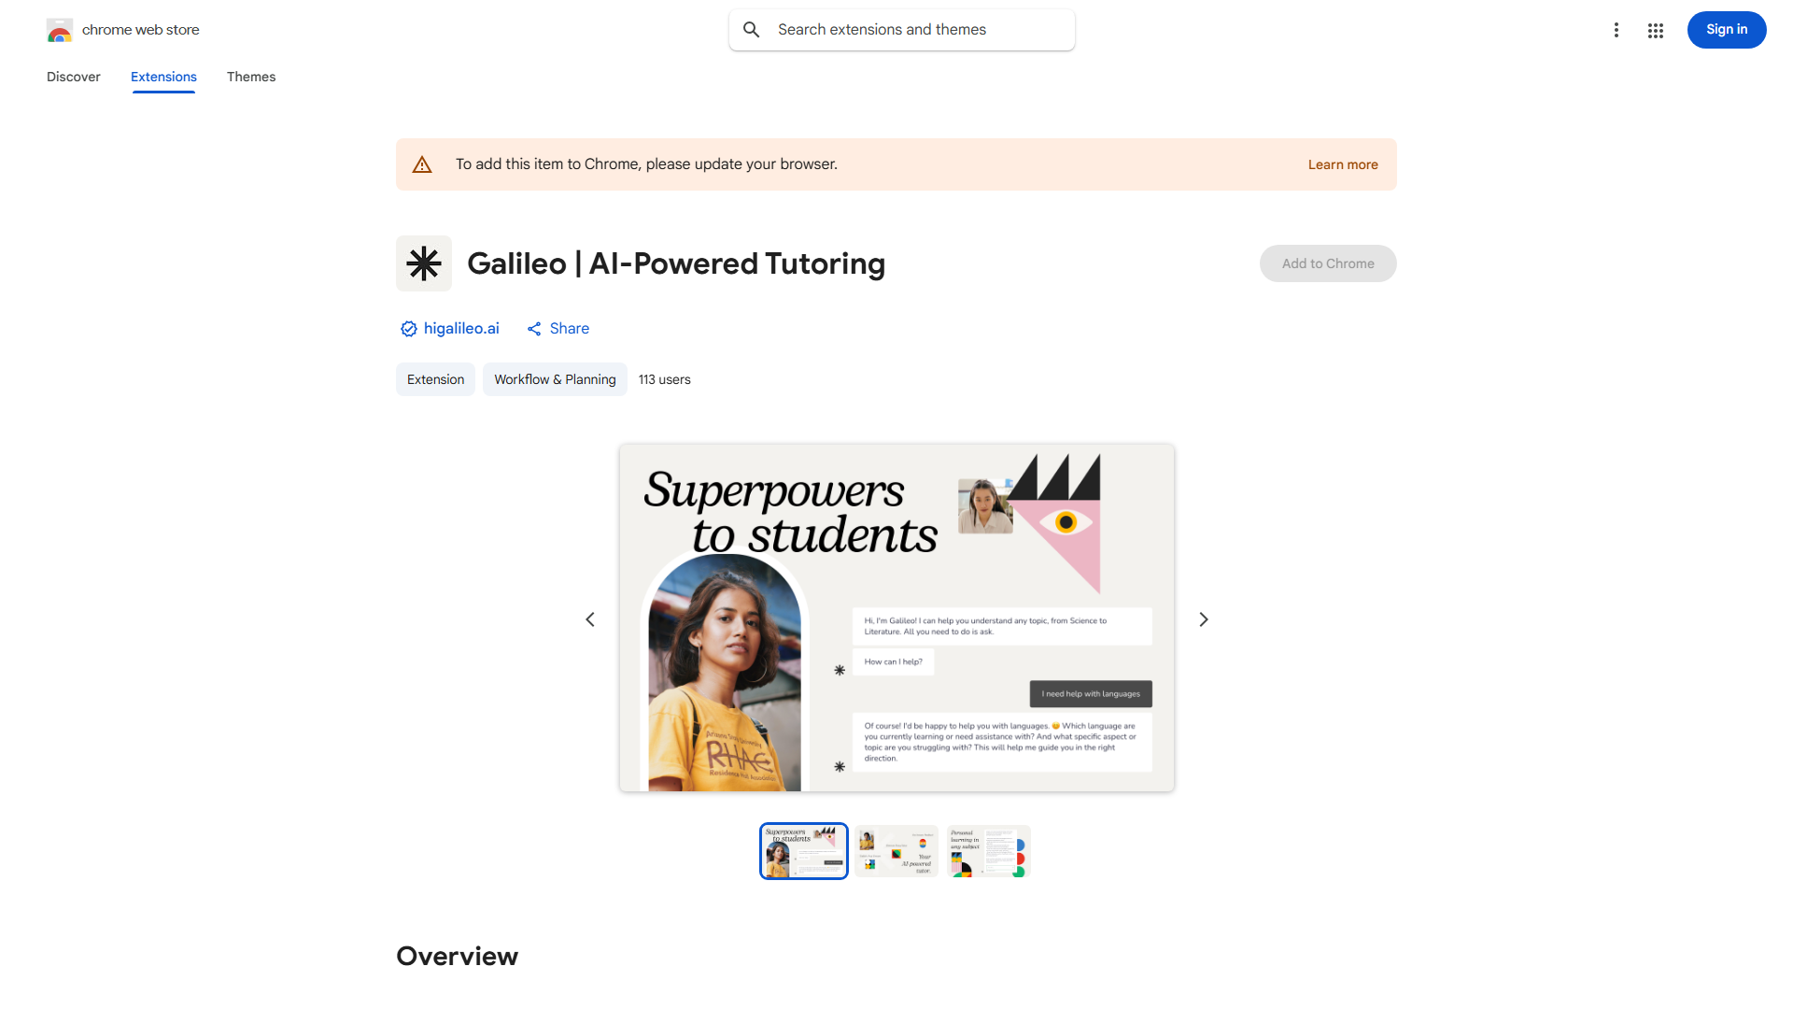Screen dimensions: 1793x1009
Task: Switch to the Themes tab
Action: [251, 77]
